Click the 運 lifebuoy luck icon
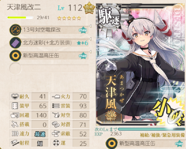Image resolution: width=186 pixels, height=149 pixels. 56,143
